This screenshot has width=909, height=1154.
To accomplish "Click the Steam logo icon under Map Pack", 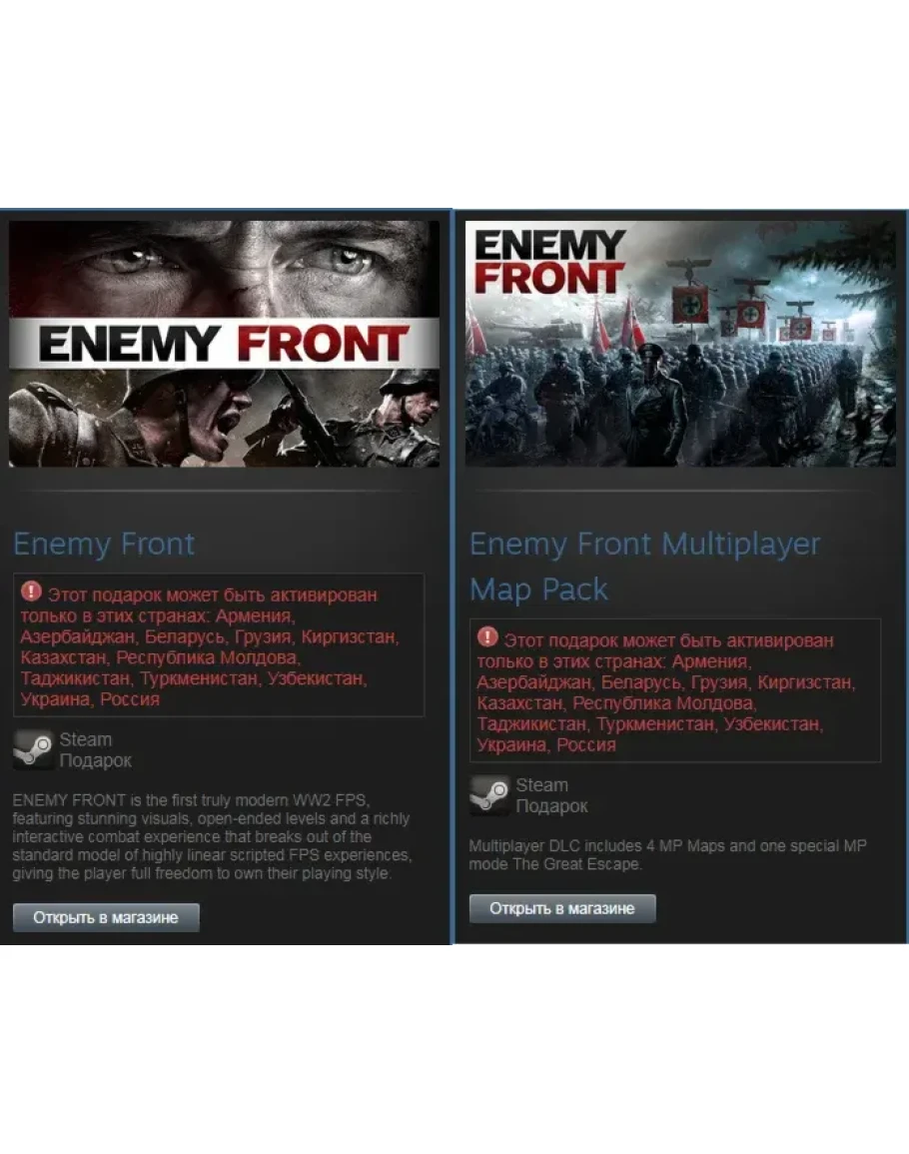I will (x=489, y=795).
